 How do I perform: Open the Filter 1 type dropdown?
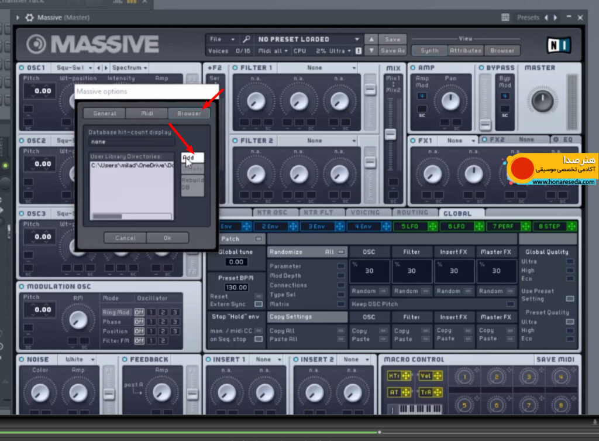coord(317,68)
